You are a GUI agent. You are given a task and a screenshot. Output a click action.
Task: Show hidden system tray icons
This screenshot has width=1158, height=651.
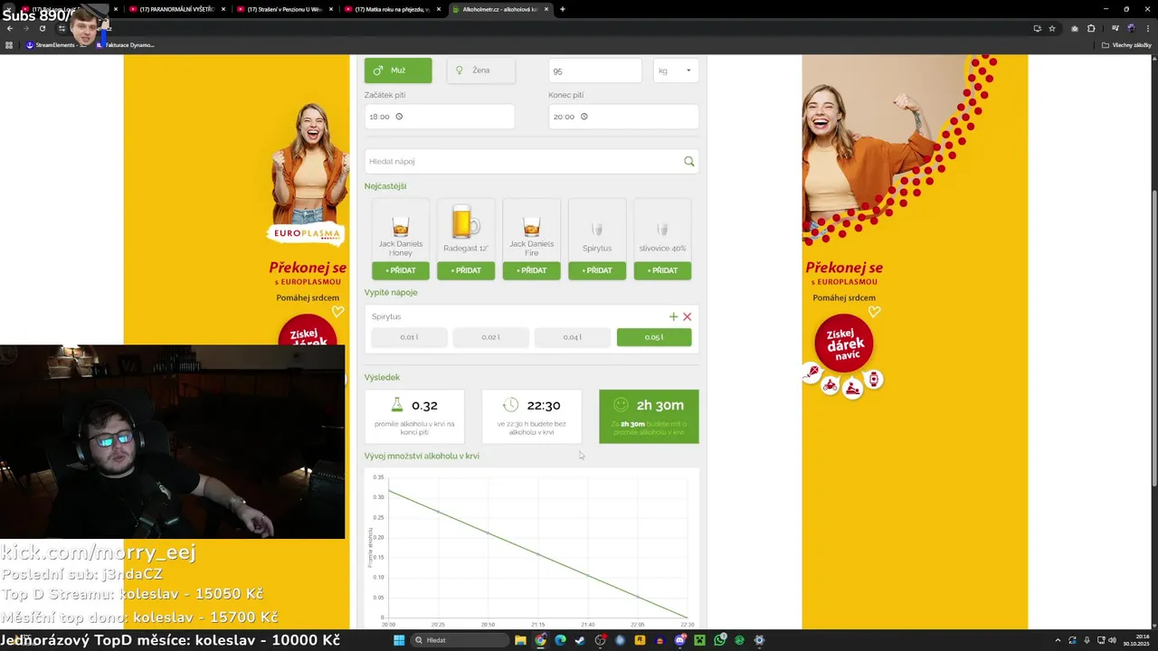coord(1058,640)
